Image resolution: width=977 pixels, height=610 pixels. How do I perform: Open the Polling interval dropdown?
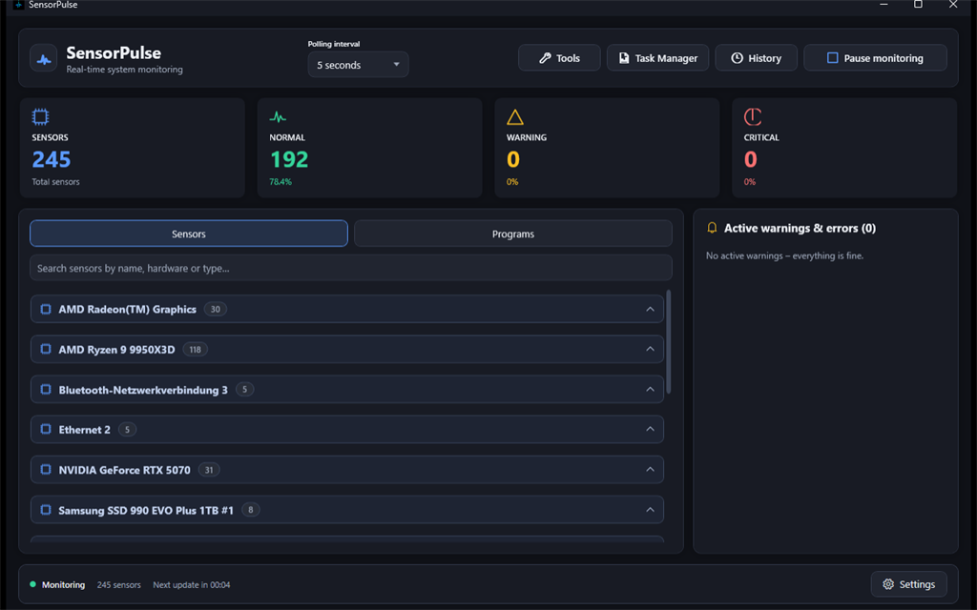click(358, 65)
